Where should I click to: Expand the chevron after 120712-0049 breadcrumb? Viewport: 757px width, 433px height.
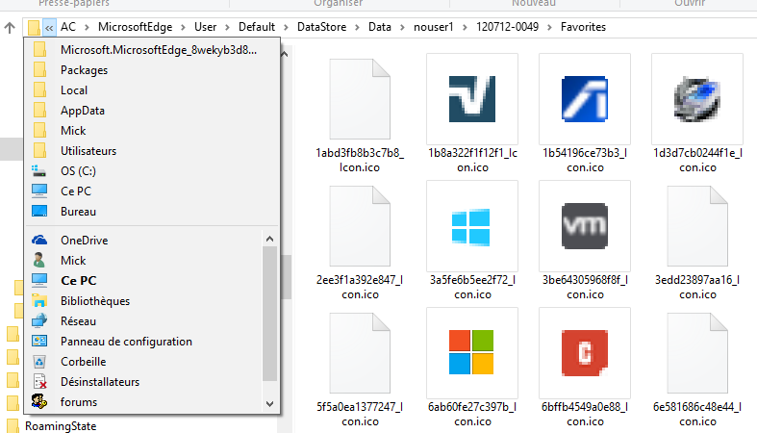click(549, 28)
